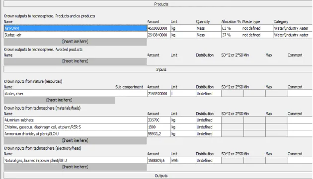Click the Max cell for Aluminium sulphate
Screen dimensions: 313x179
point(277,120)
